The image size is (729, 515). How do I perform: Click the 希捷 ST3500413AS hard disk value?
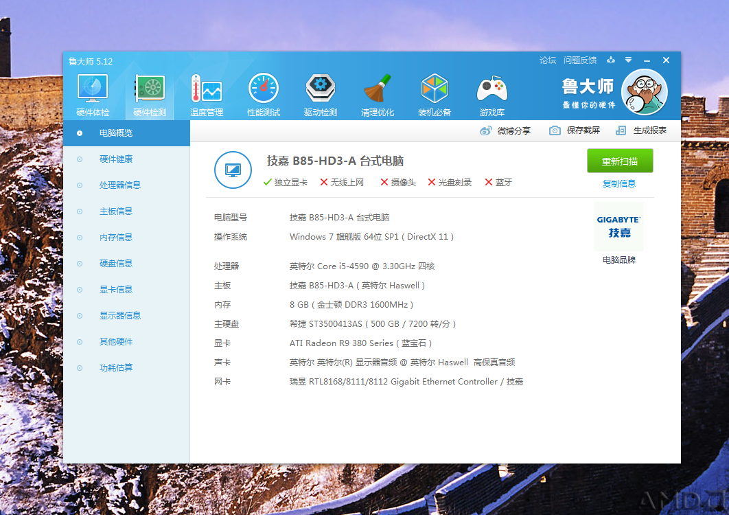[x=373, y=324]
